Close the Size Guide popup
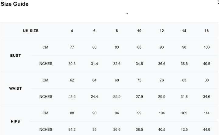219x135 pixels. coord(218,2)
